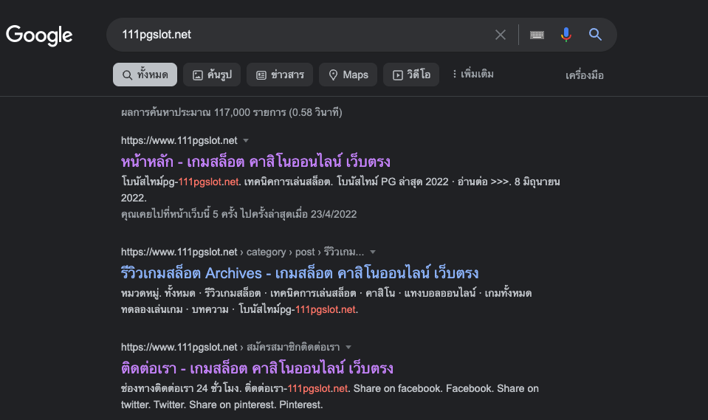708x420 pixels.
Task: Expand dropdown arrow beside first result URL
Action: [x=246, y=140]
